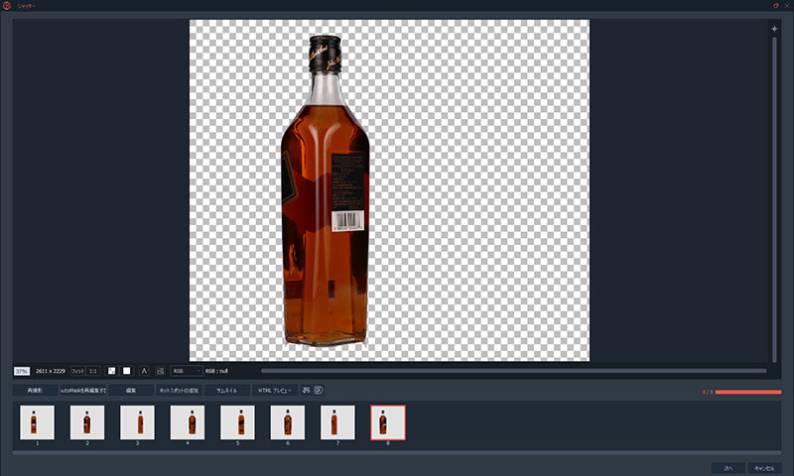Viewport: 794px width, 476px height.
Task: Open the RGB channel dropdown
Action: [187, 371]
